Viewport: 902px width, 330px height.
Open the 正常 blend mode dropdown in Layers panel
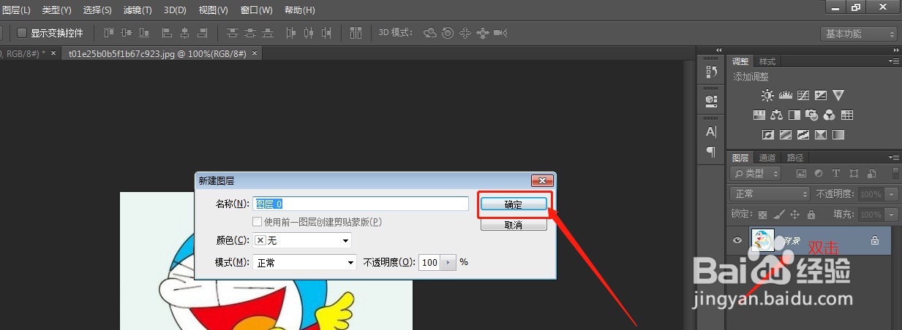(770, 194)
